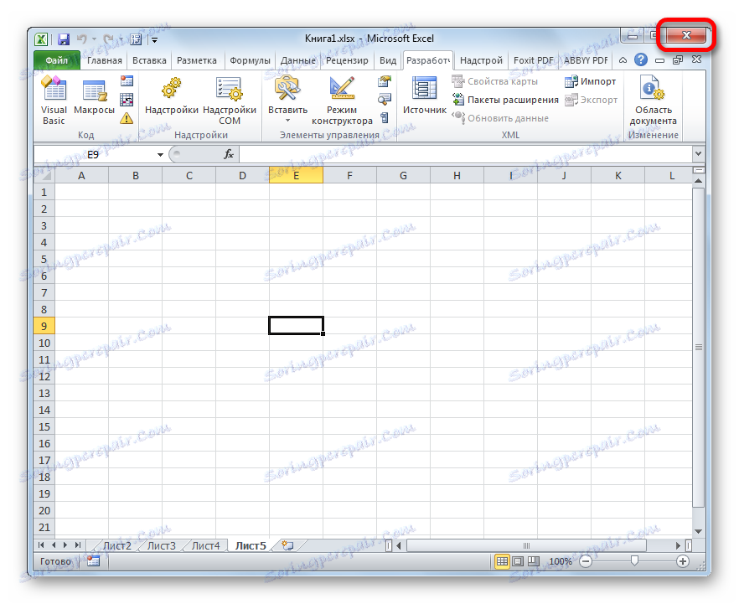
Task: Go to first sheet navigation arrow
Action: pyautogui.click(x=41, y=545)
